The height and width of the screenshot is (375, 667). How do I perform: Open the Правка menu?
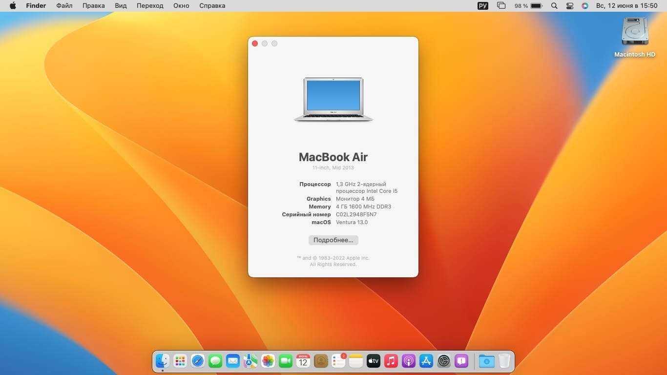[x=94, y=6]
